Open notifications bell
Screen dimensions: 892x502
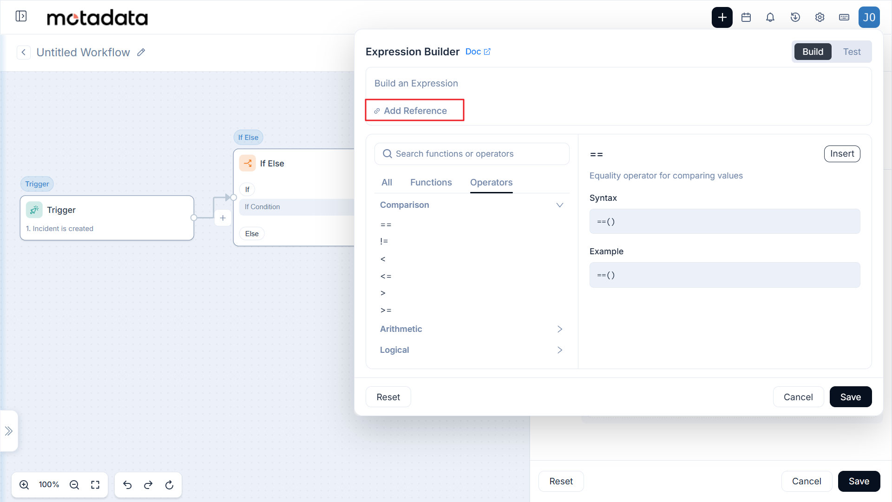point(770,17)
